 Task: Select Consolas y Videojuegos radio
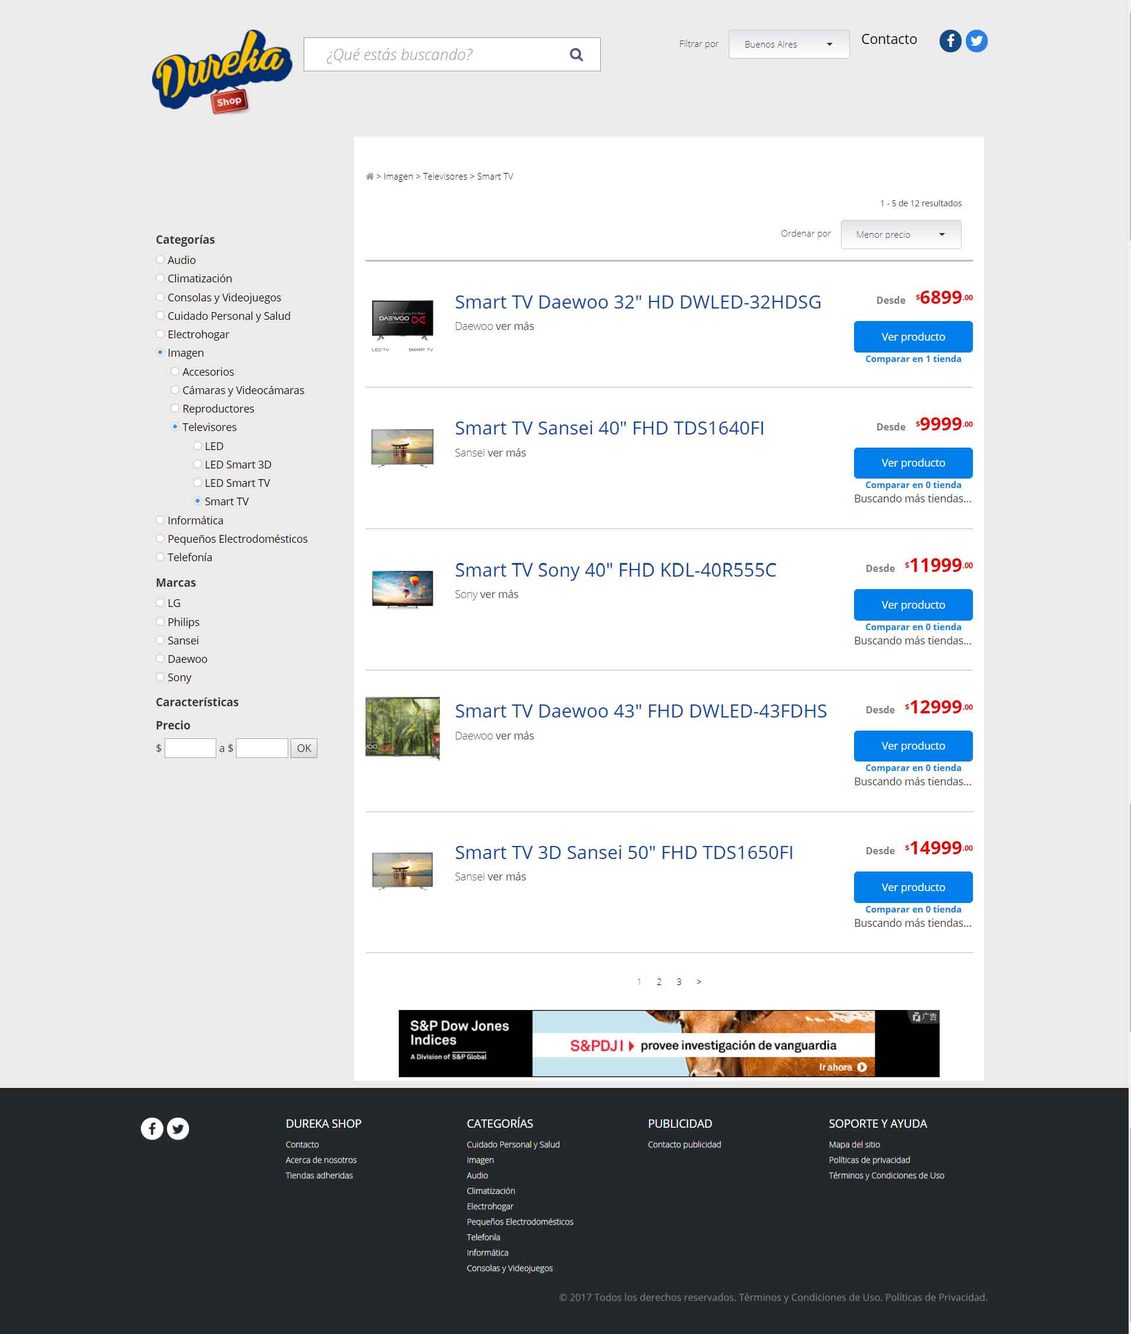tap(160, 297)
